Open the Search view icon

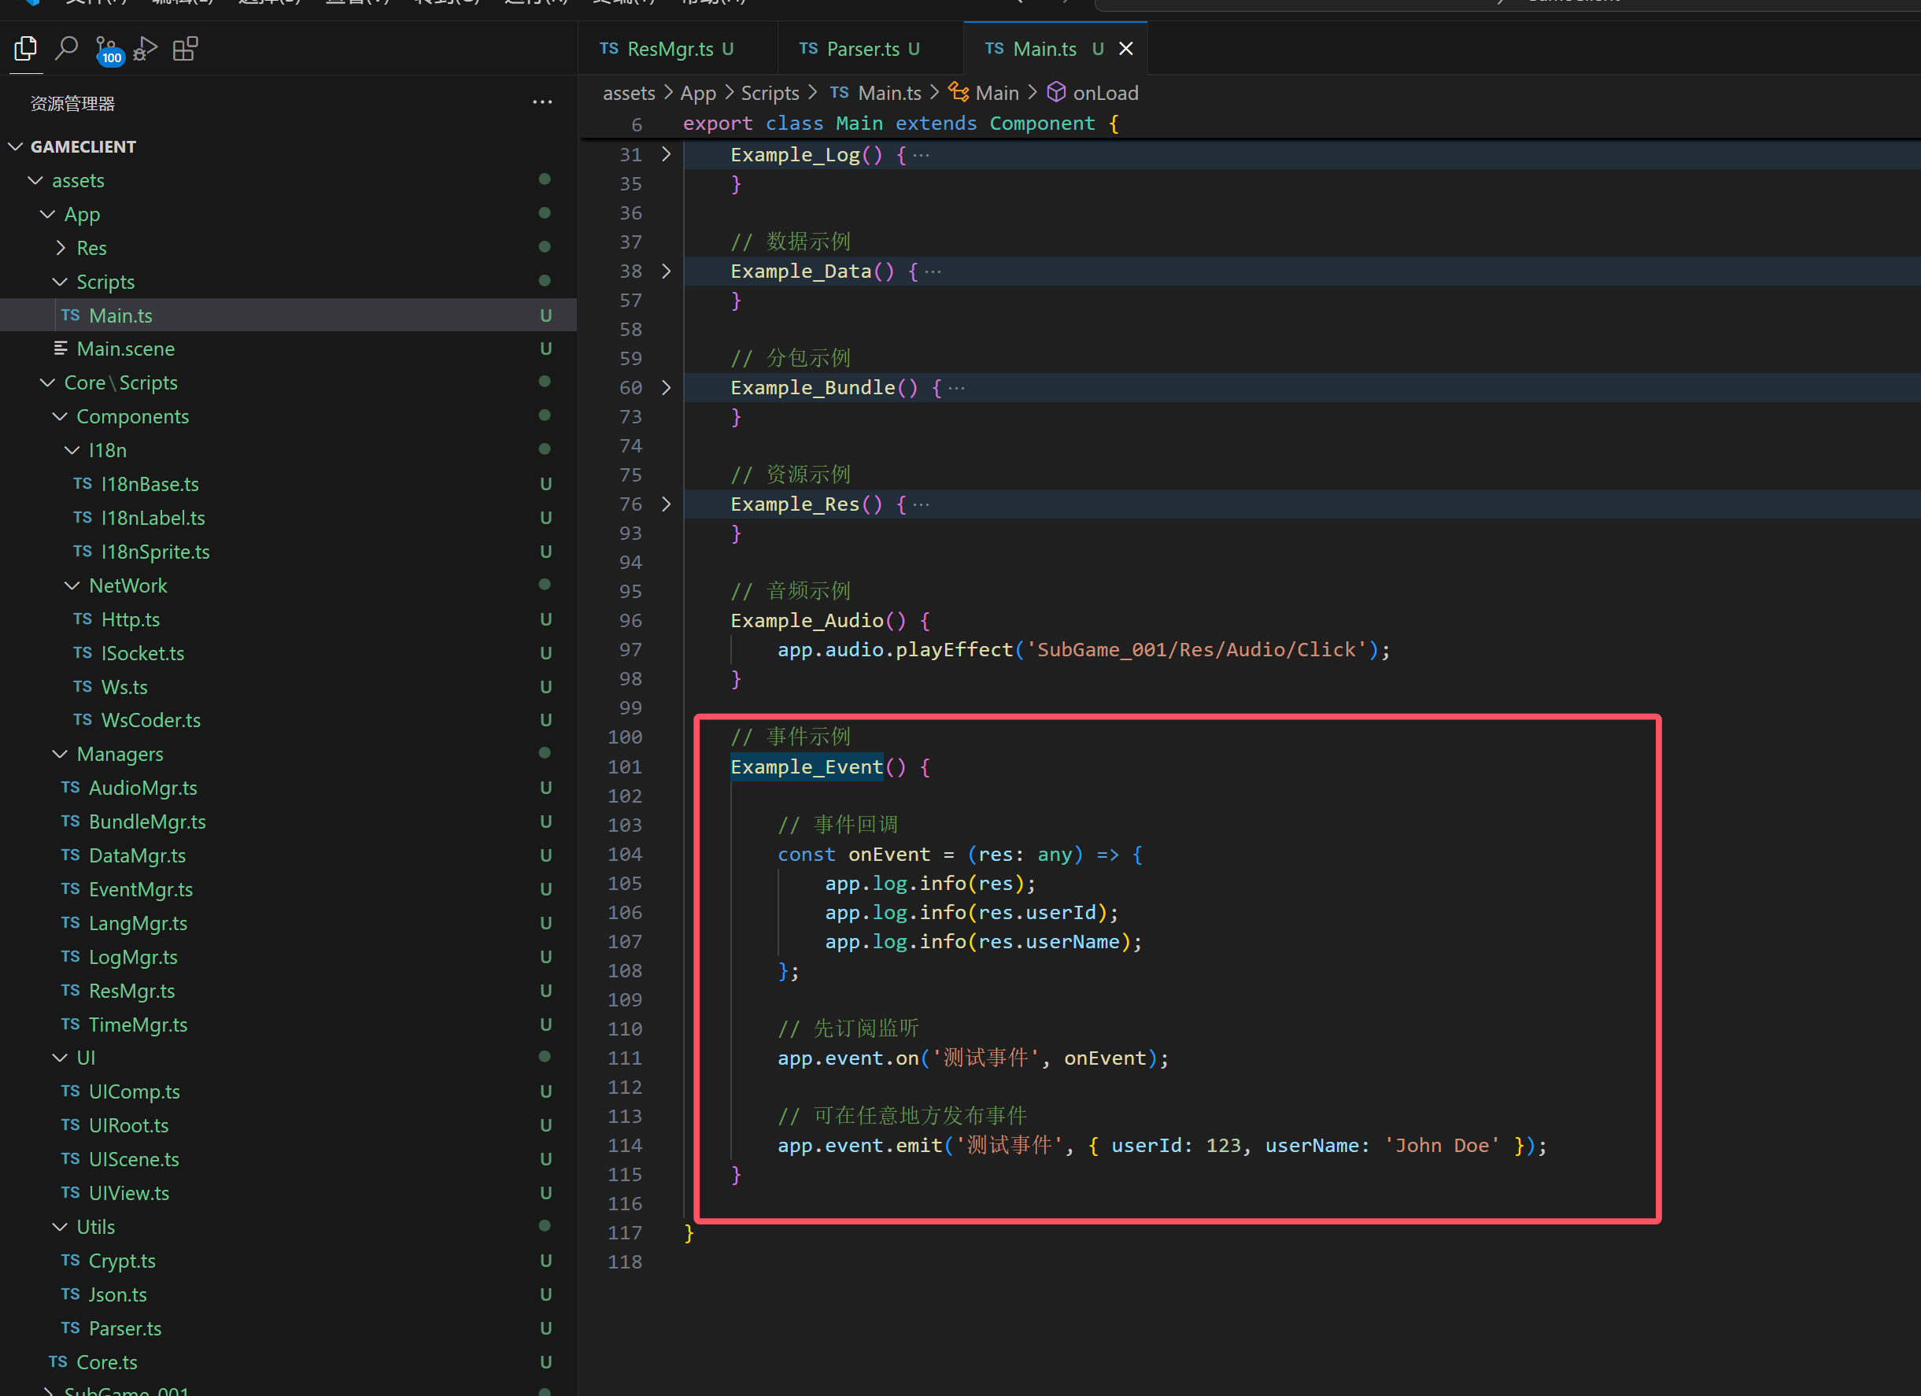(x=66, y=48)
